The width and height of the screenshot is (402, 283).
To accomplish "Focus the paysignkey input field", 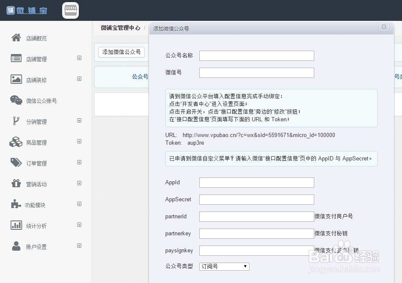I will pos(257,251).
